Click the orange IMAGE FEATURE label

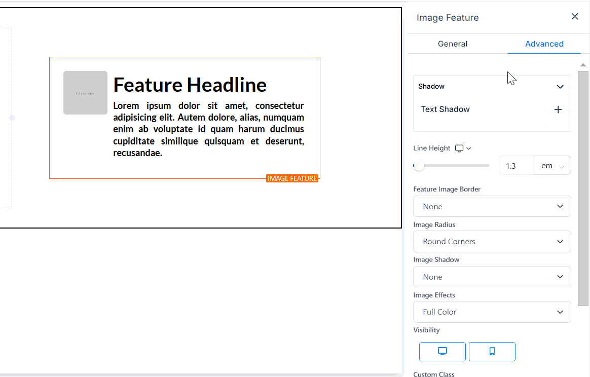click(292, 178)
